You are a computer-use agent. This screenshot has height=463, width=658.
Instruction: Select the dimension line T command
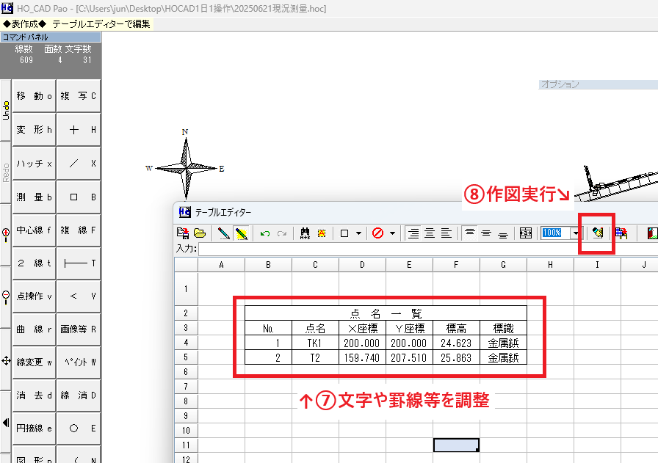pyautogui.click(x=78, y=263)
